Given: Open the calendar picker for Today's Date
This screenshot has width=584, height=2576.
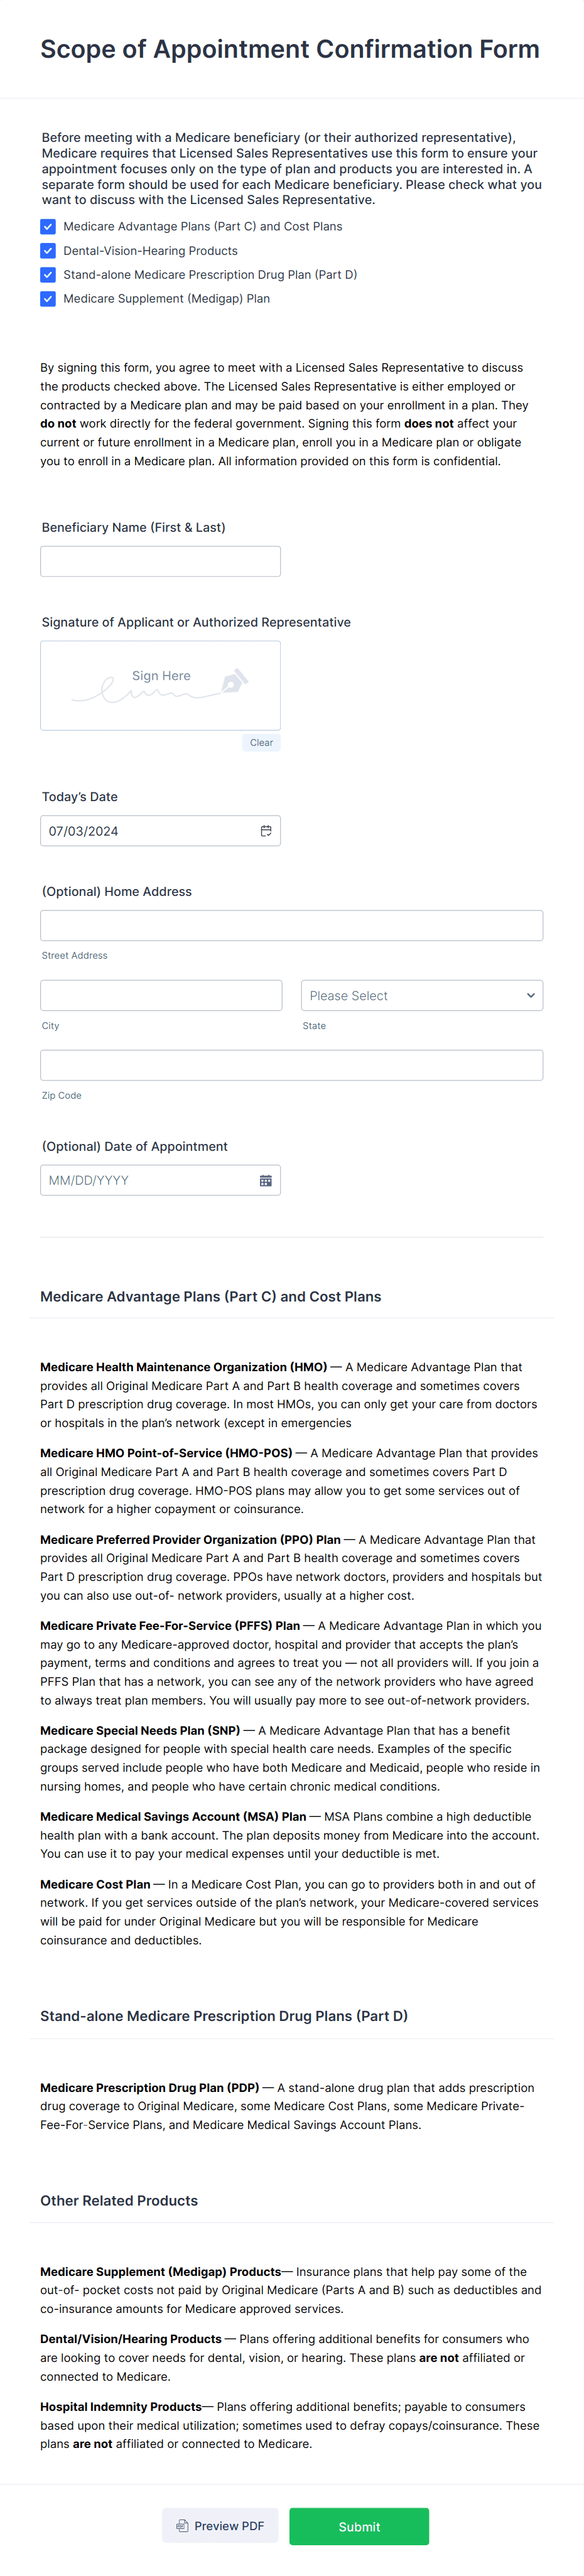Looking at the screenshot, I should pyautogui.click(x=267, y=830).
